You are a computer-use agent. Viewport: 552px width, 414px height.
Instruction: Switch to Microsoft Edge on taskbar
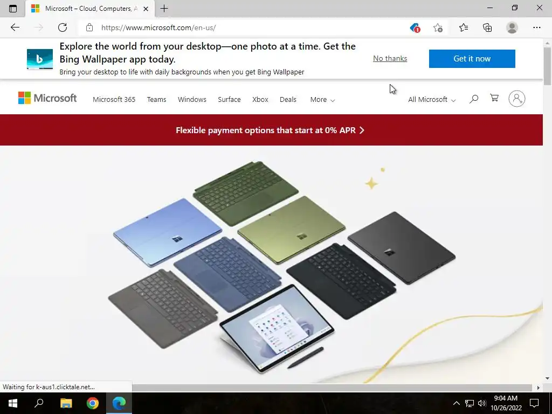point(119,403)
